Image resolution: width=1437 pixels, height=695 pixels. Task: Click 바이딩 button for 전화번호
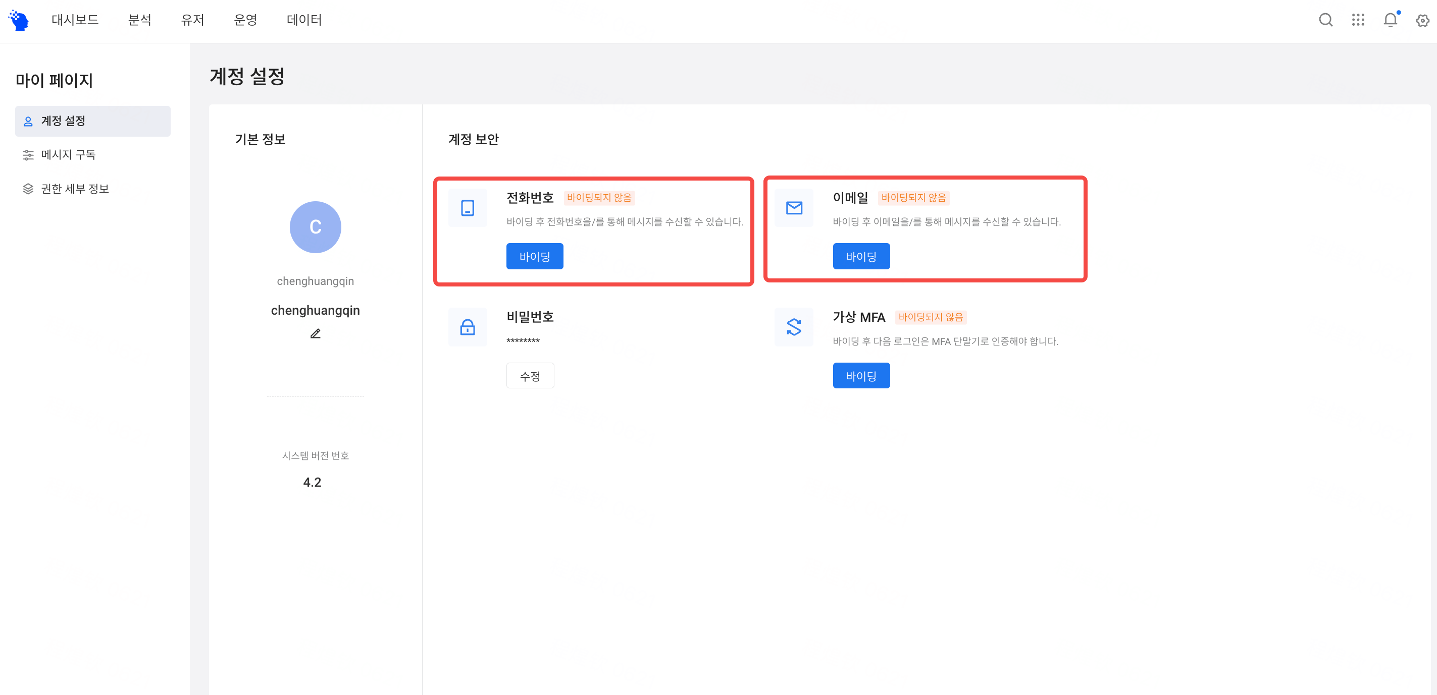[534, 256]
